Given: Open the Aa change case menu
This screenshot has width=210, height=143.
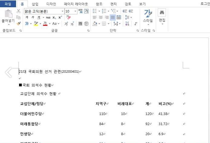Looking at the screenshot, I should [56, 24].
